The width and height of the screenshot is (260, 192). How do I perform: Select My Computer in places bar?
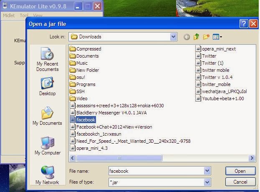pos(48,146)
